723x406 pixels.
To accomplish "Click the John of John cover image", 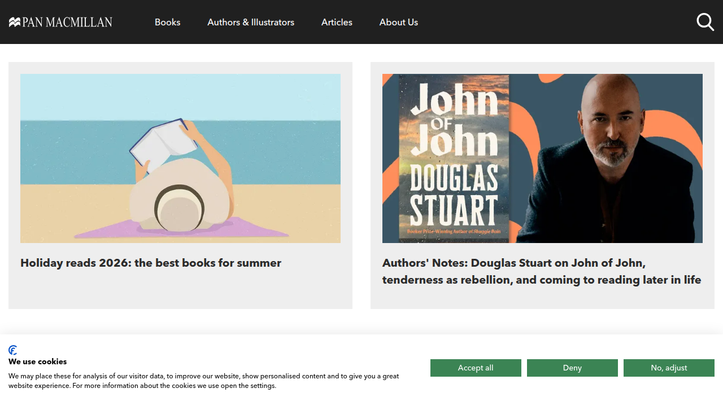I will pos(542,158).
